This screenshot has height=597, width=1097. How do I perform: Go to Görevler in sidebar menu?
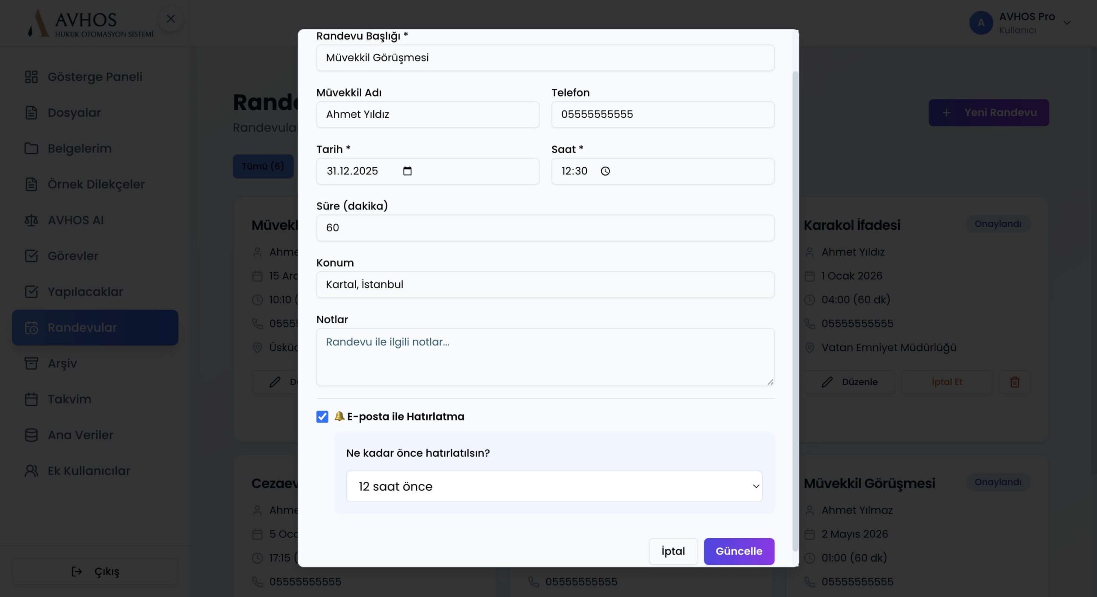[x=73, y=256]
